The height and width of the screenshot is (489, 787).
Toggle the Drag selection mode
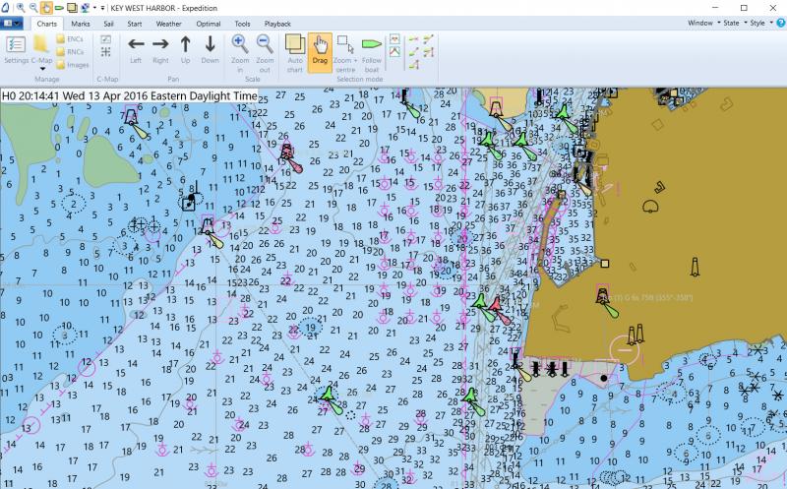click(320, 49)
